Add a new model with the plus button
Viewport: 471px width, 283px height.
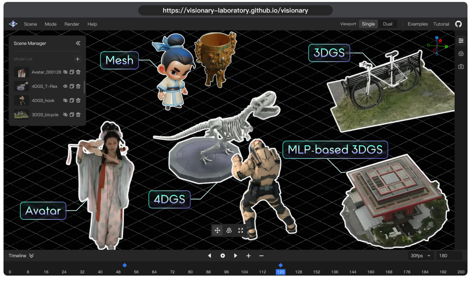click(78, 59)
